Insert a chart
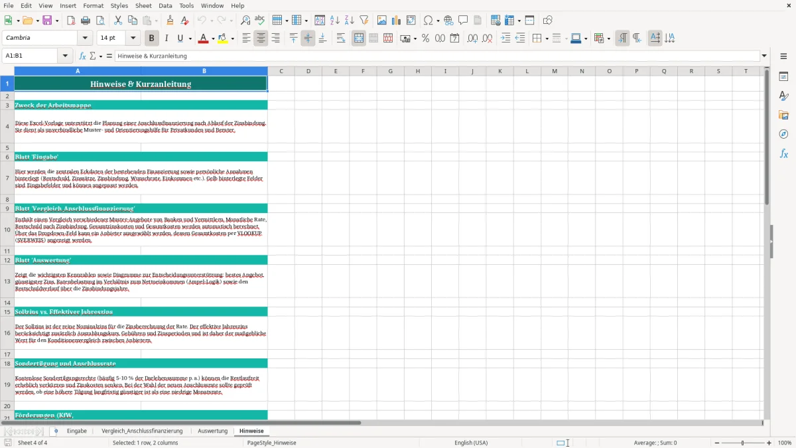This screenshot has width=796, height=448. [397, 21]
